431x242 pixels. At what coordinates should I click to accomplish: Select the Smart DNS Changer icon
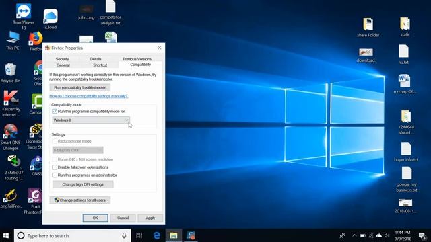pos(10,132)
